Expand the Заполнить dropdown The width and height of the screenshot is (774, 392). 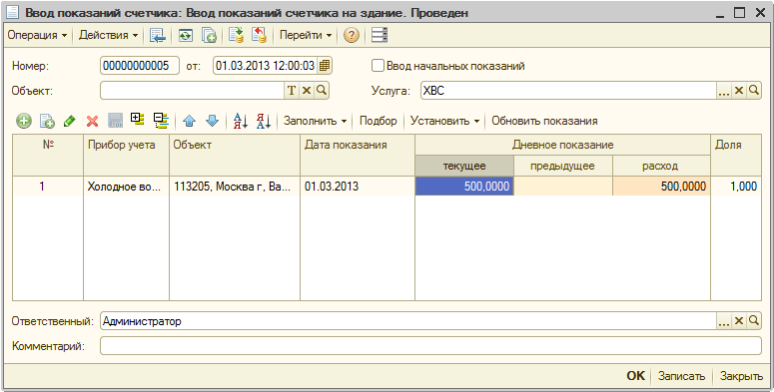coord(315,121)
